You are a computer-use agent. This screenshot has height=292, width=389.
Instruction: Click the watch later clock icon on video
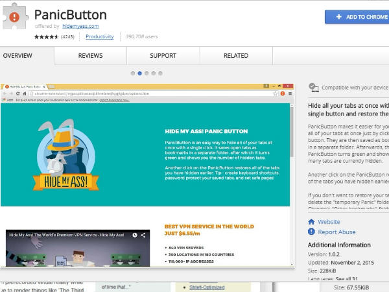(x=135, y=235)
